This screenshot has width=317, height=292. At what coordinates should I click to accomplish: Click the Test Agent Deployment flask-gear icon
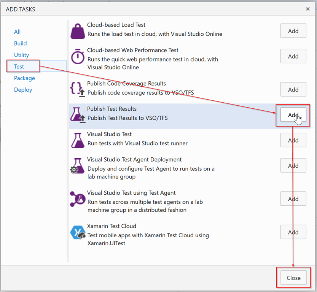click(78, 166)
